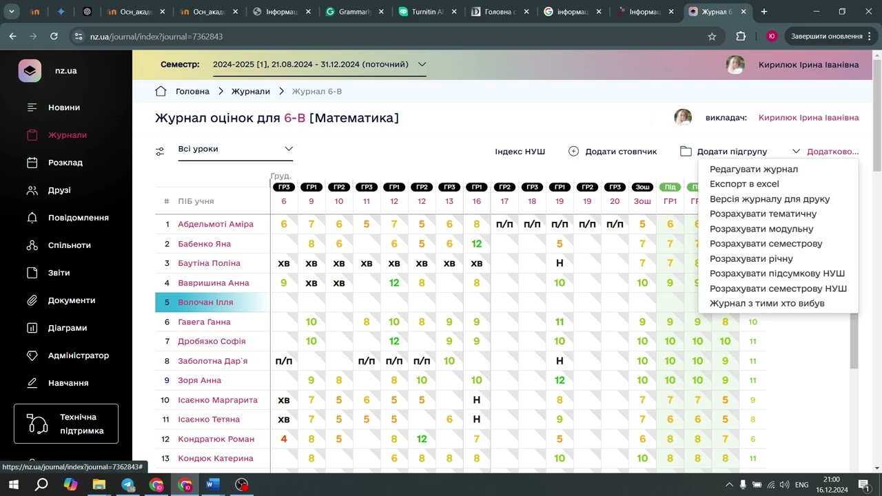Open student Абдельмоті Аміра's profile link
882x496 pixels.
point(216,224)
